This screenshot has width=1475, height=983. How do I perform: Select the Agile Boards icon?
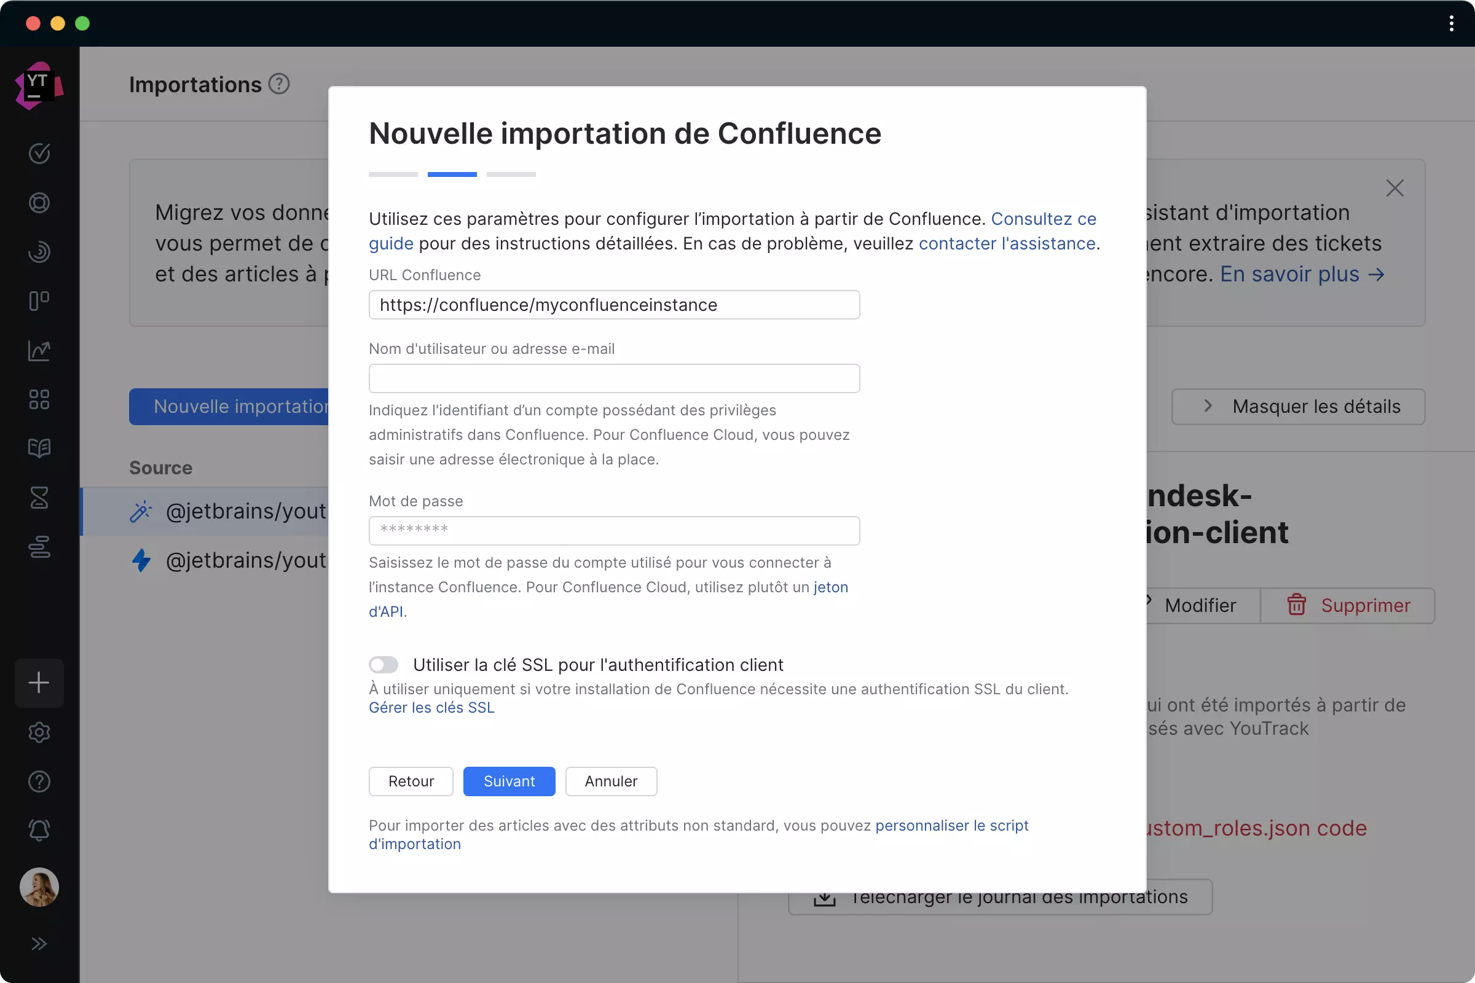[x=39, y=301]
